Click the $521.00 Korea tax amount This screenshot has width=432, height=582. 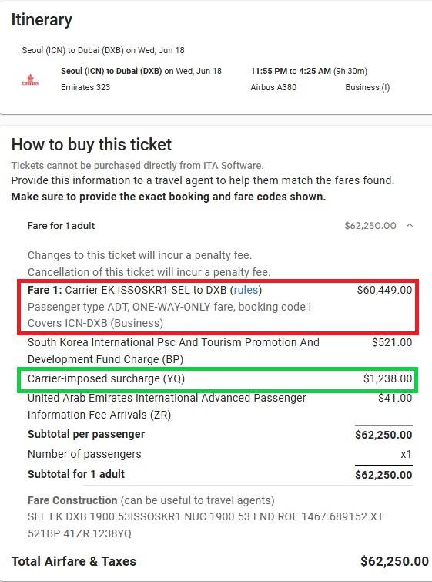point(392,342)
